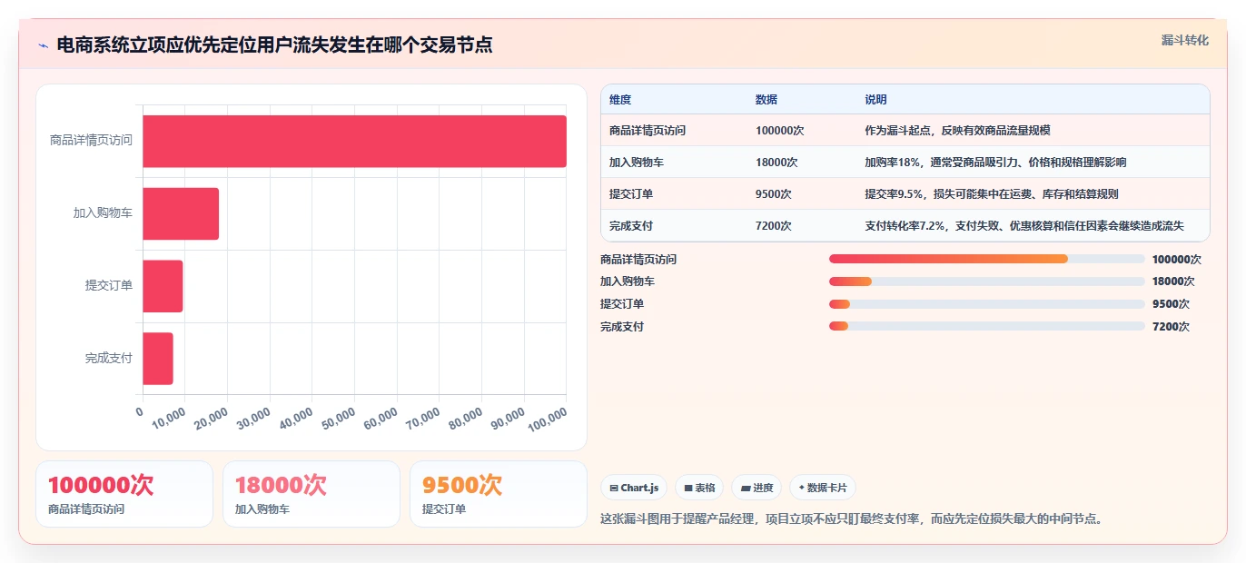This screenshot has width=1246, height=563.
Task: Click 18000次 value beside progress bar
Action: coord(1173,281)
